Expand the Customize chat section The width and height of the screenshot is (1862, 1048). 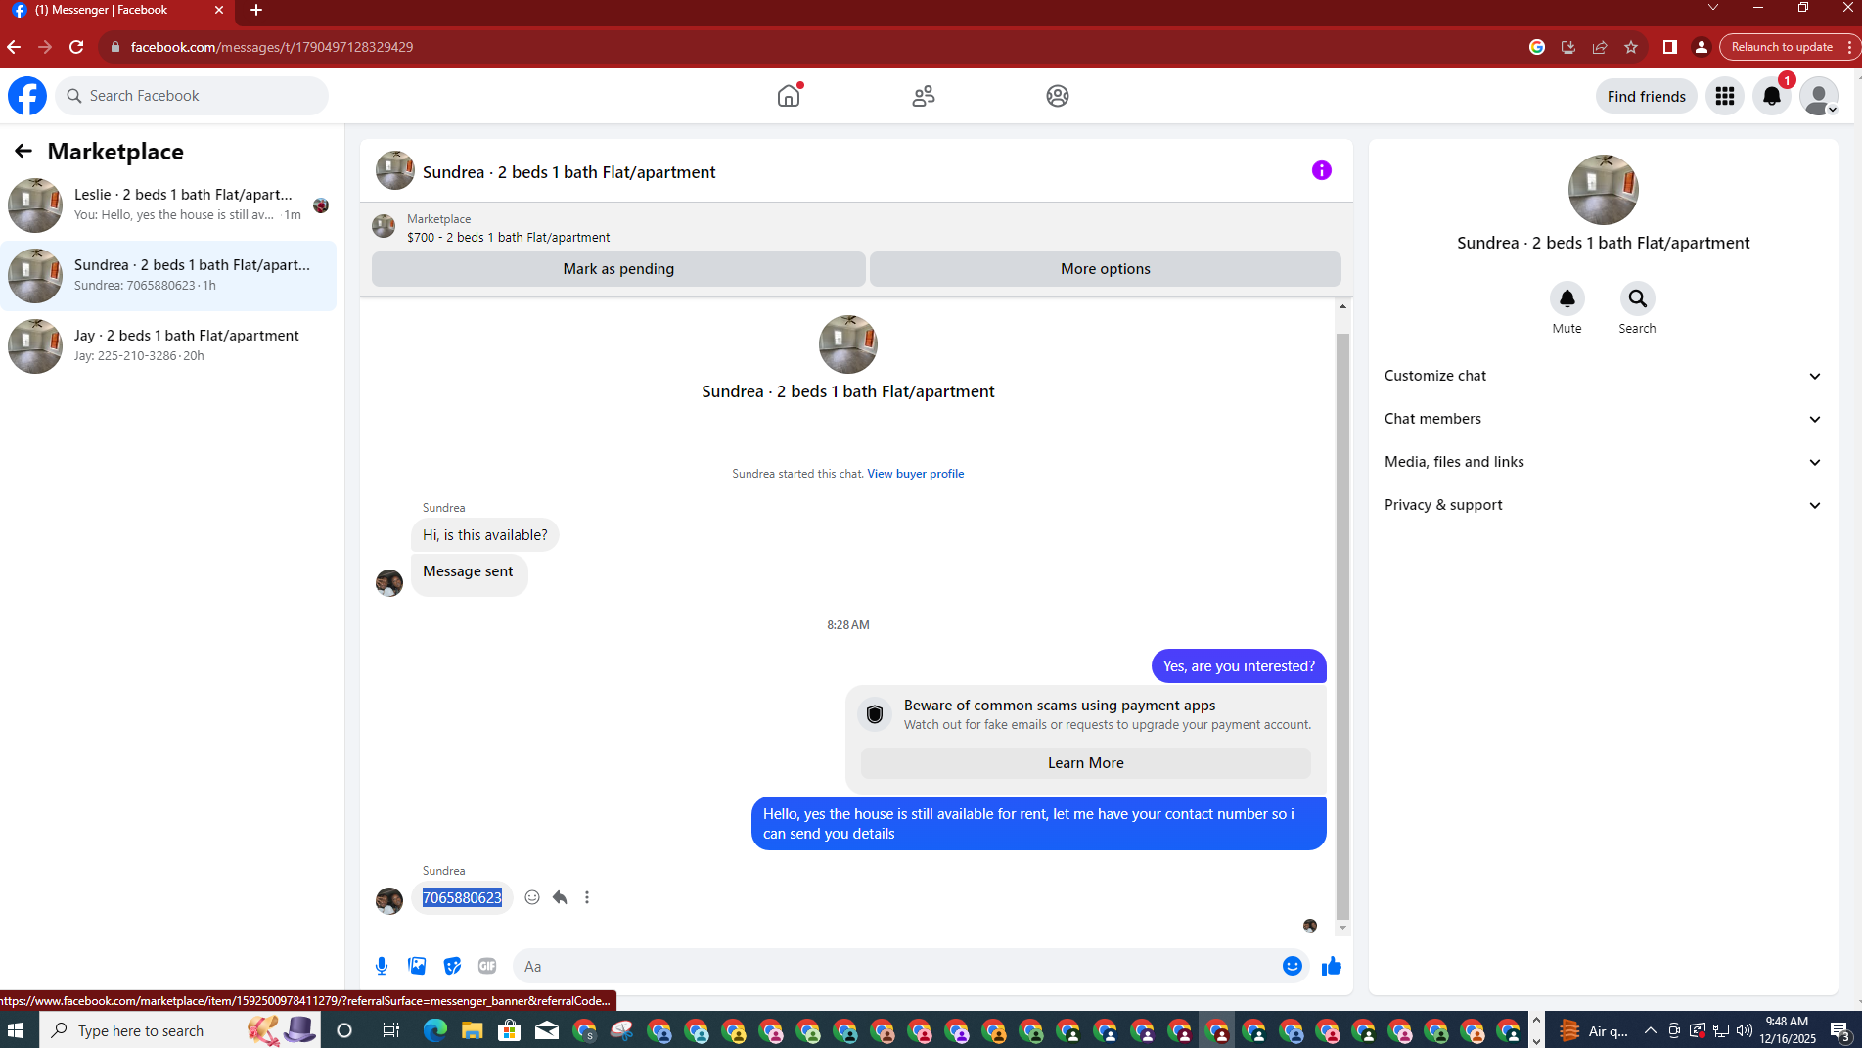click(1603, 376)
